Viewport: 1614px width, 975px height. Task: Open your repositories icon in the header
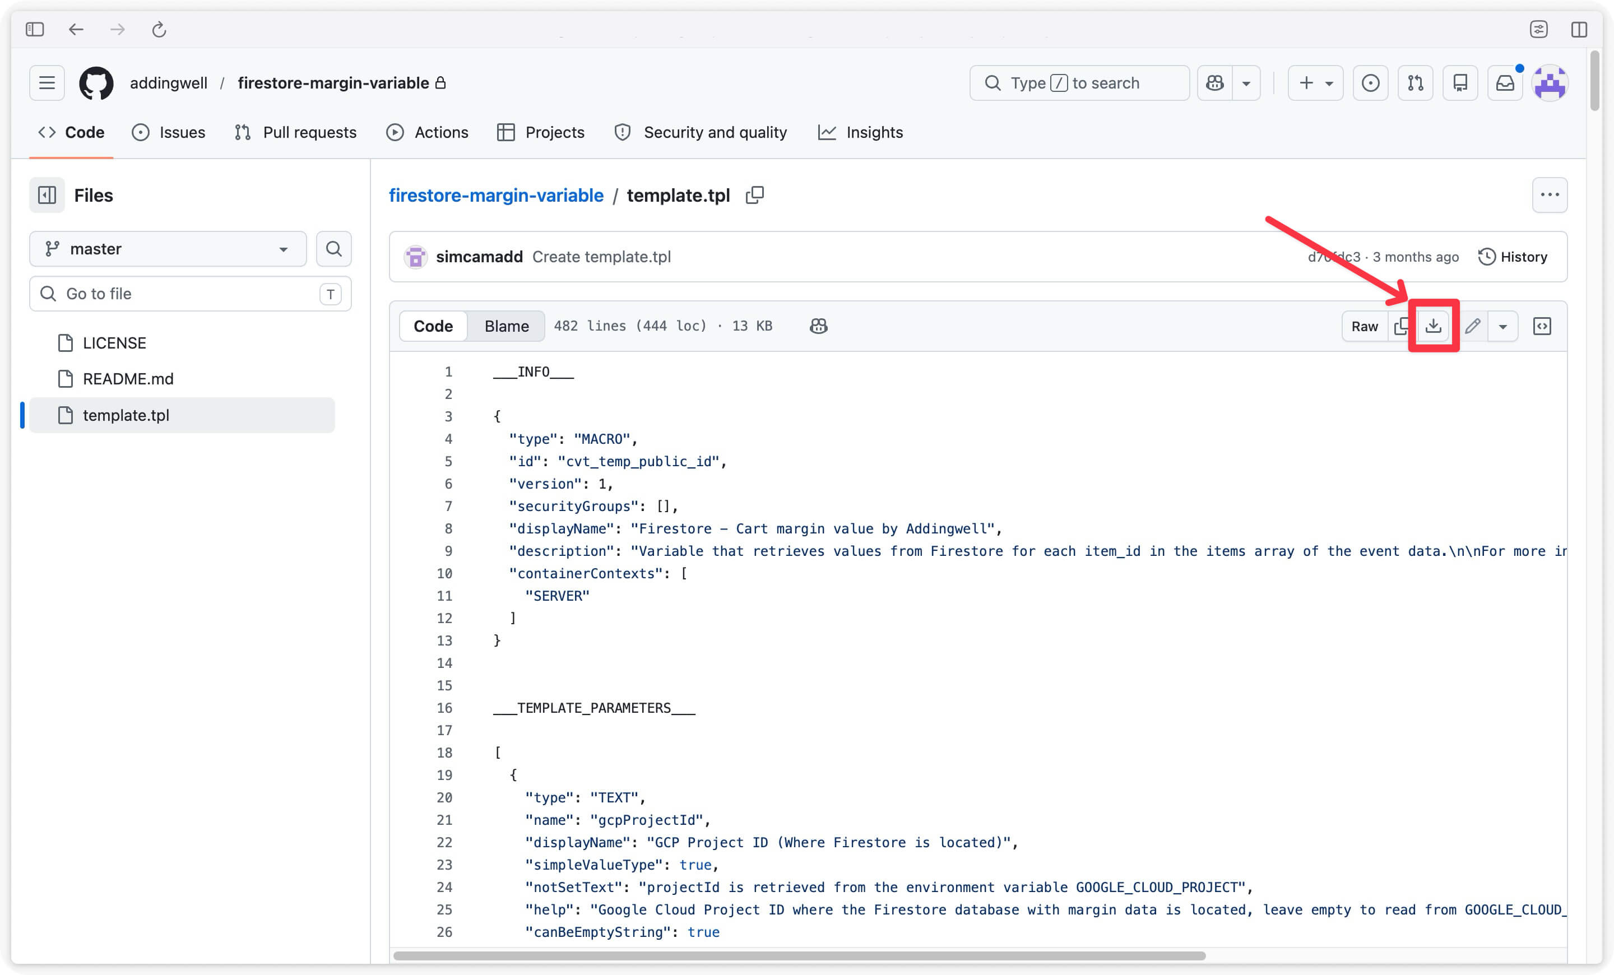[1460, 83]
